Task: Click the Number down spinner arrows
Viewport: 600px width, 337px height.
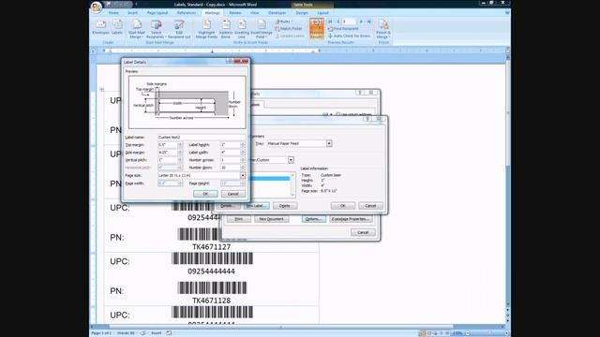Action: coord(243,168)
